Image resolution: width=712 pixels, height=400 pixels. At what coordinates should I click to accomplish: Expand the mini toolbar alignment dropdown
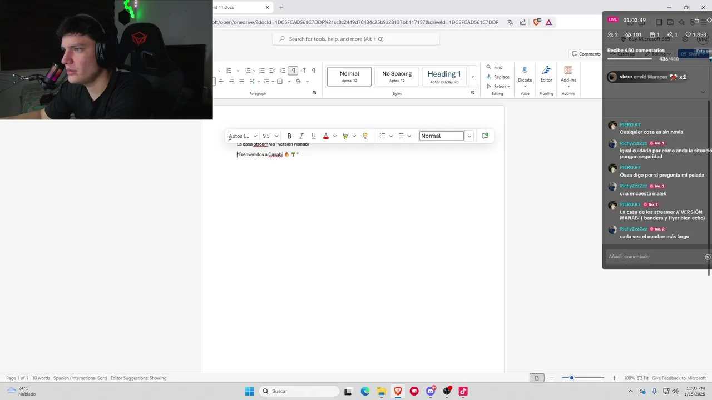[409, 136]
